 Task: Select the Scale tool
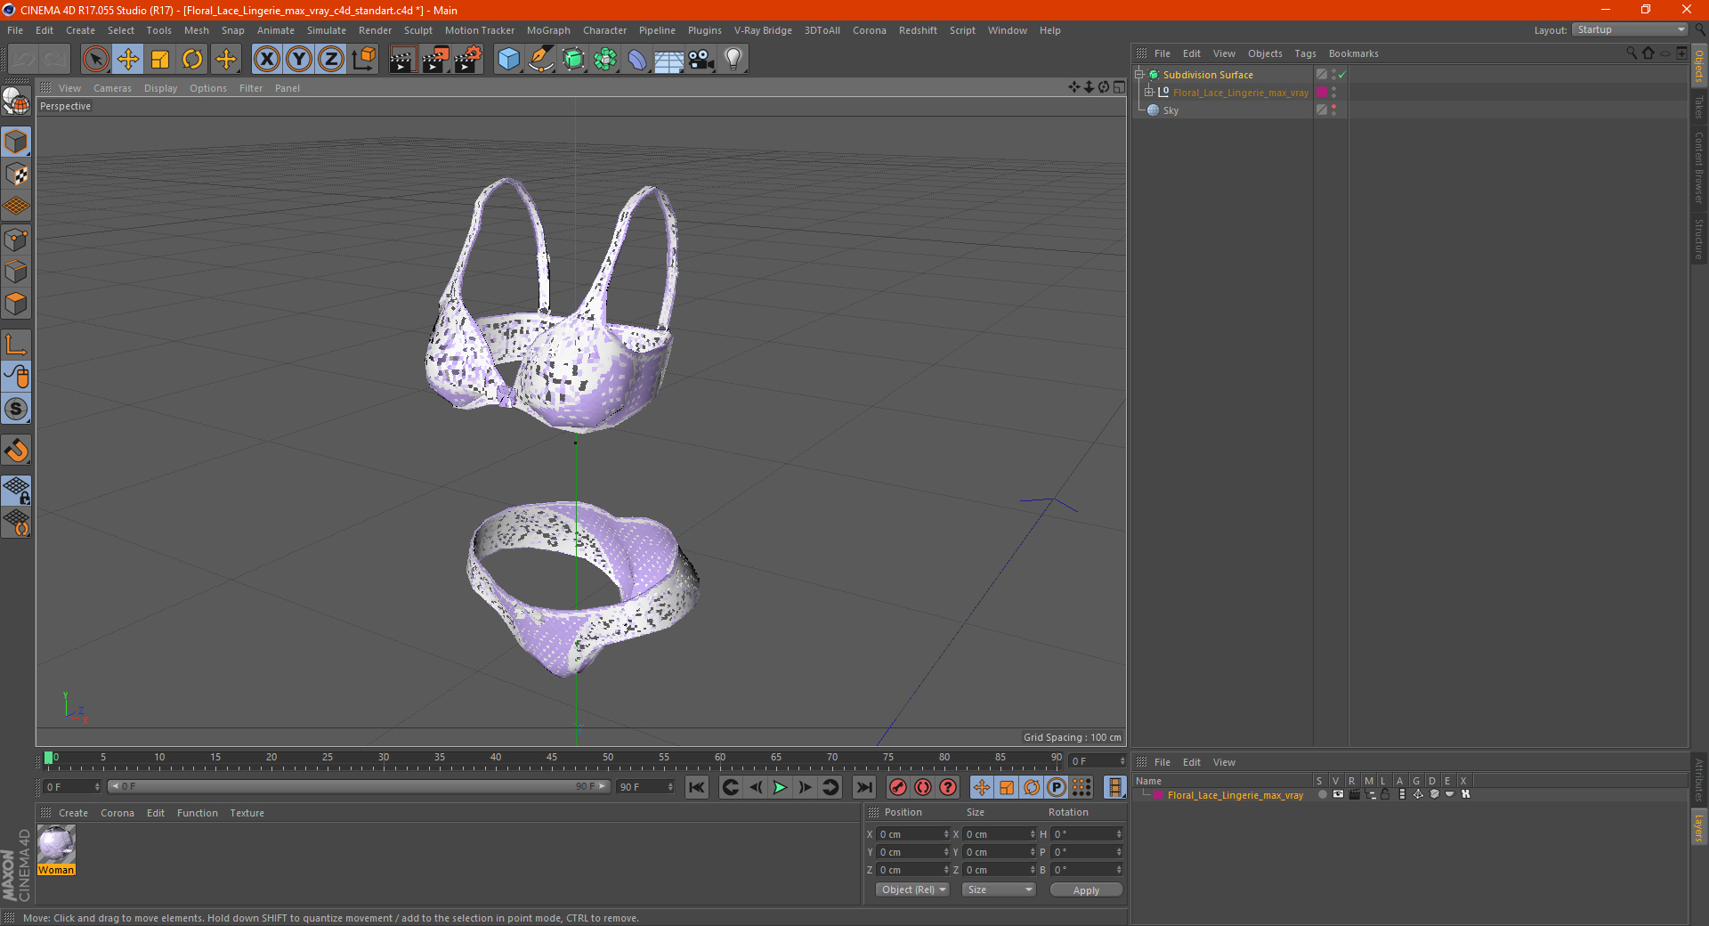coord(160,60)
